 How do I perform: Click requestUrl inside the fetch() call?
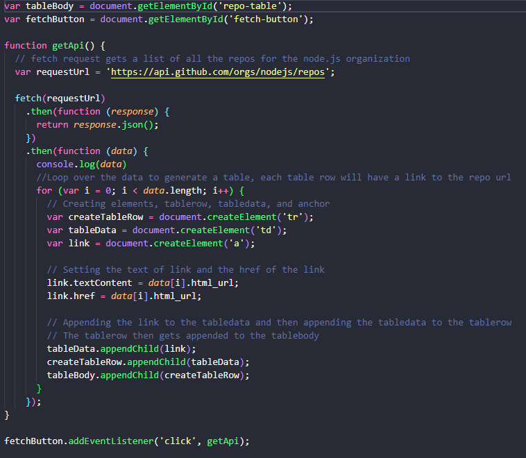point(74,99)
